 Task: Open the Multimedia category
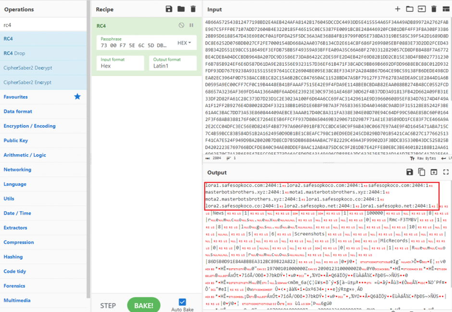43,300
